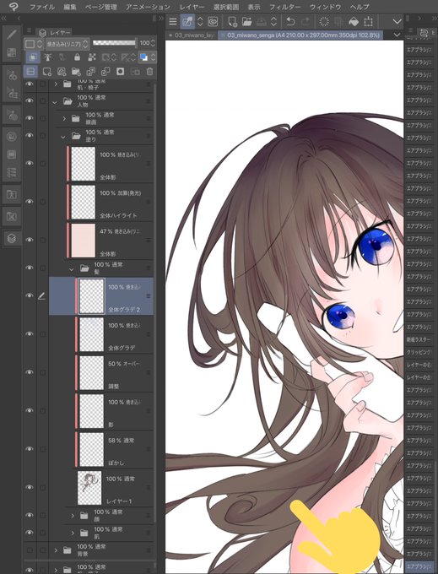
Task: Open the ウィンドウ menu
Action: coord(325,7)
